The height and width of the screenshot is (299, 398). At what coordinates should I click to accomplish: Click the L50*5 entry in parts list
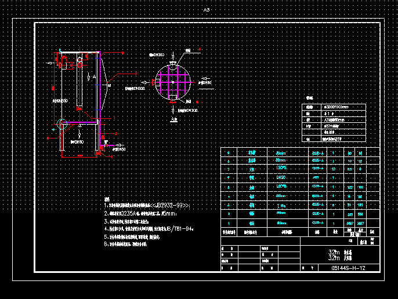click(281, 168)
